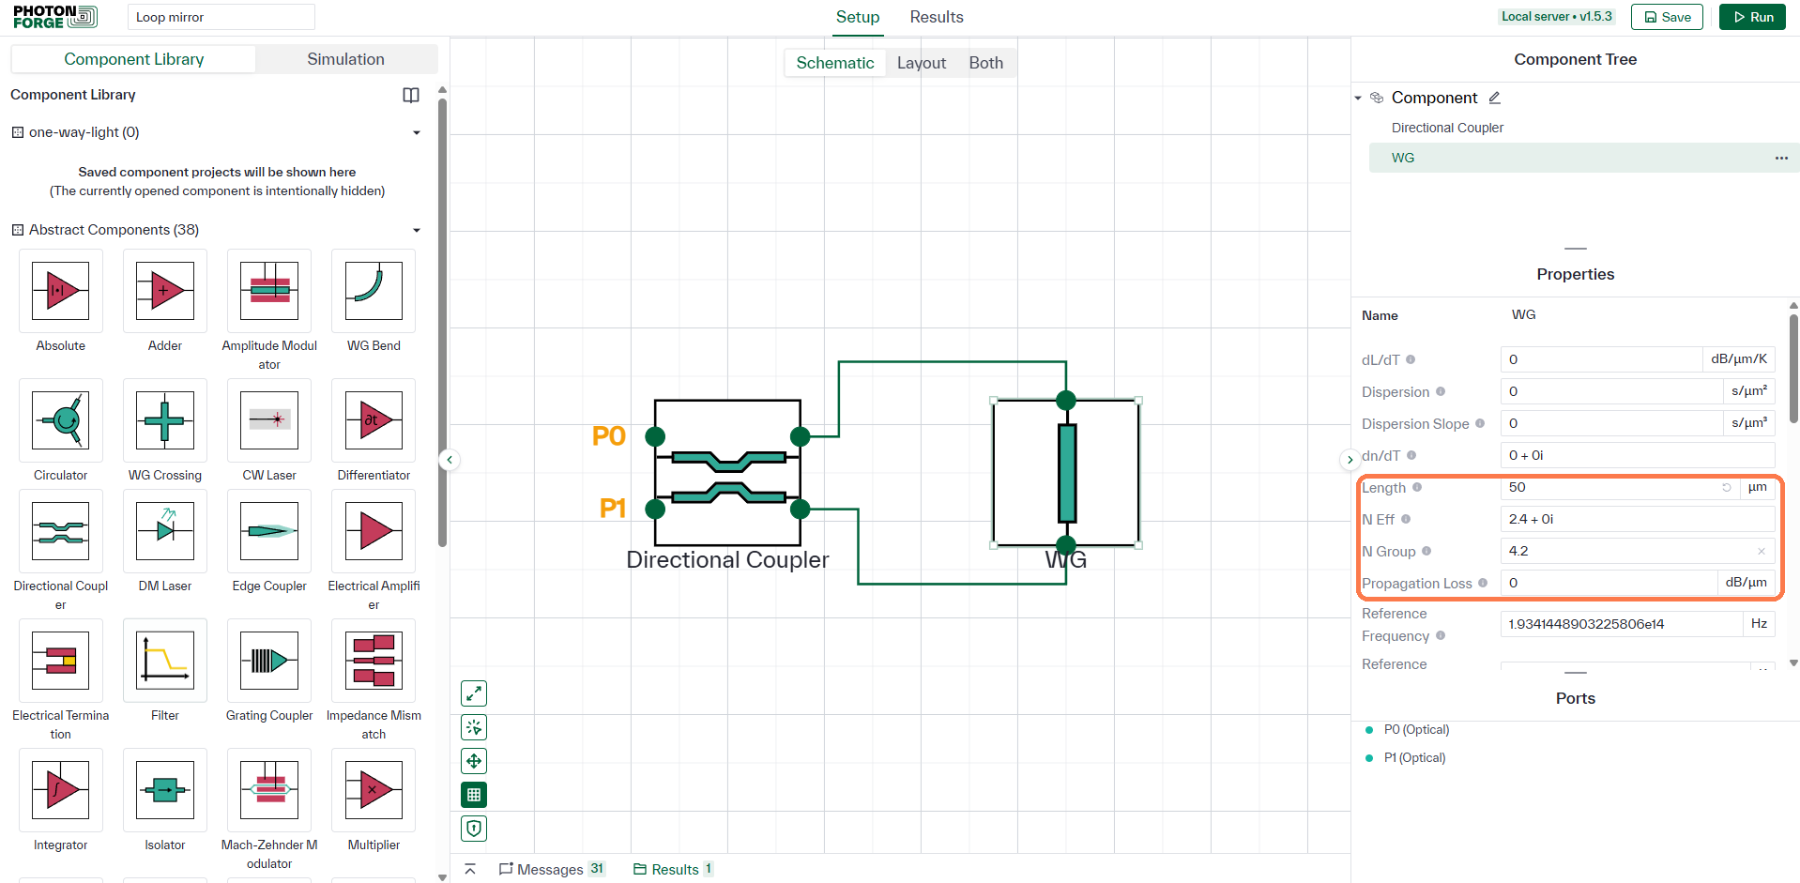Edit the Component name with pencil icon
This screenshot has width=1800, height=883.
coord(1495,98)
